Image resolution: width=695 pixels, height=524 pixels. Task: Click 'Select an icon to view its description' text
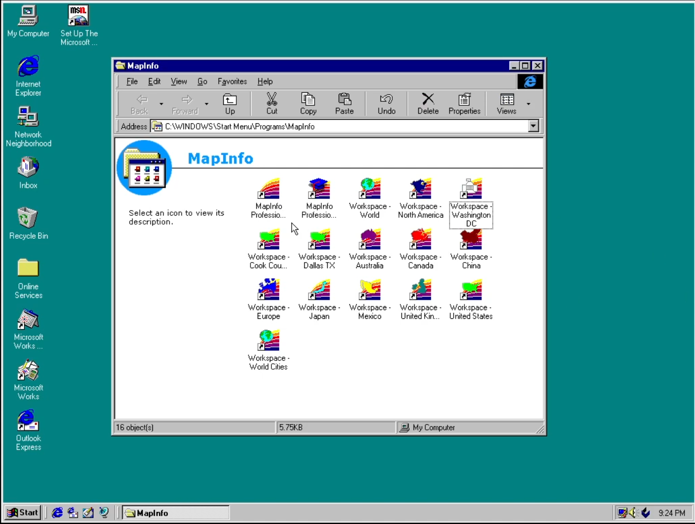point(177,217)
